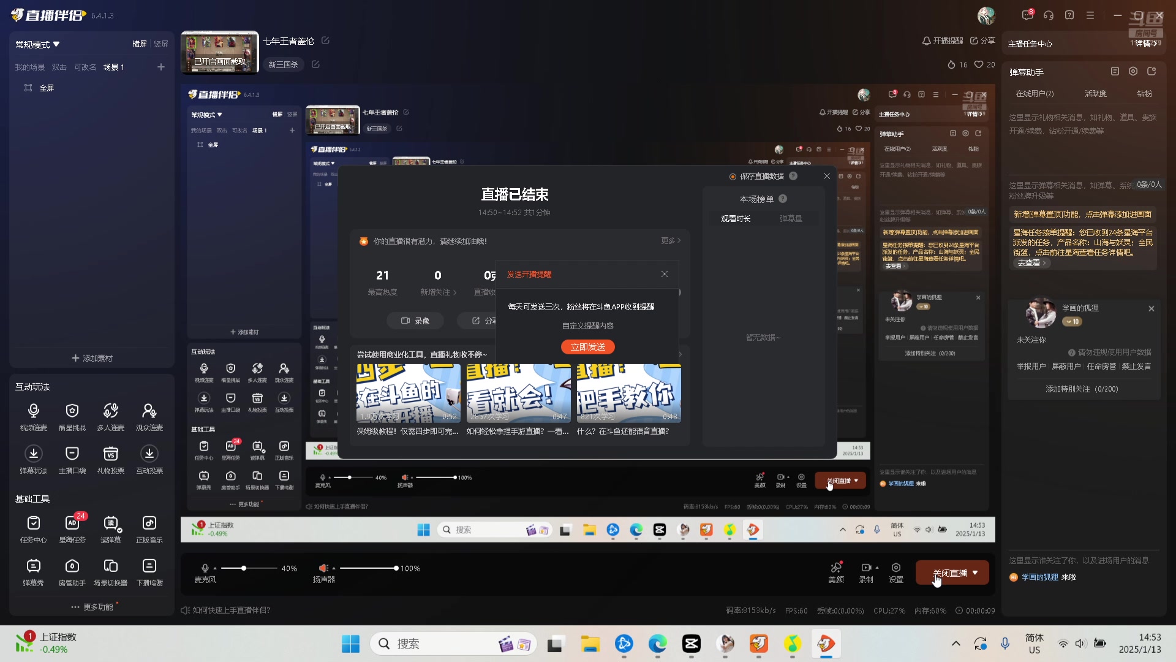
Task: Open 弹幕玩法 from interactive tools
Action: 34,460
